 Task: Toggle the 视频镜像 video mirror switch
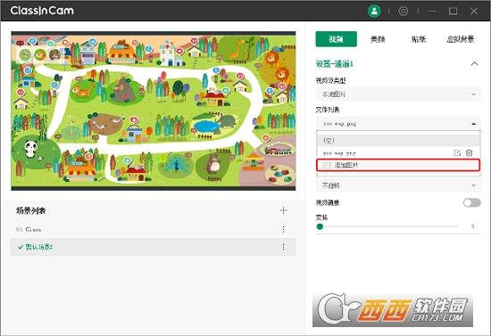(x=472, y=202)
